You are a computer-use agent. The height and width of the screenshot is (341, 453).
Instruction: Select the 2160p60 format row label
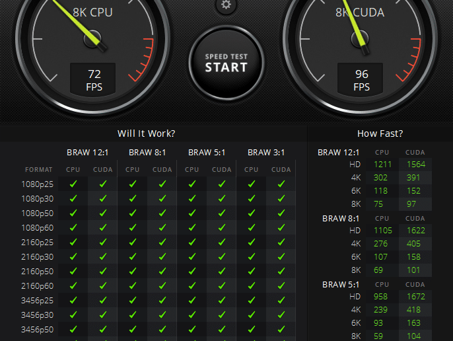pos(37,285)
